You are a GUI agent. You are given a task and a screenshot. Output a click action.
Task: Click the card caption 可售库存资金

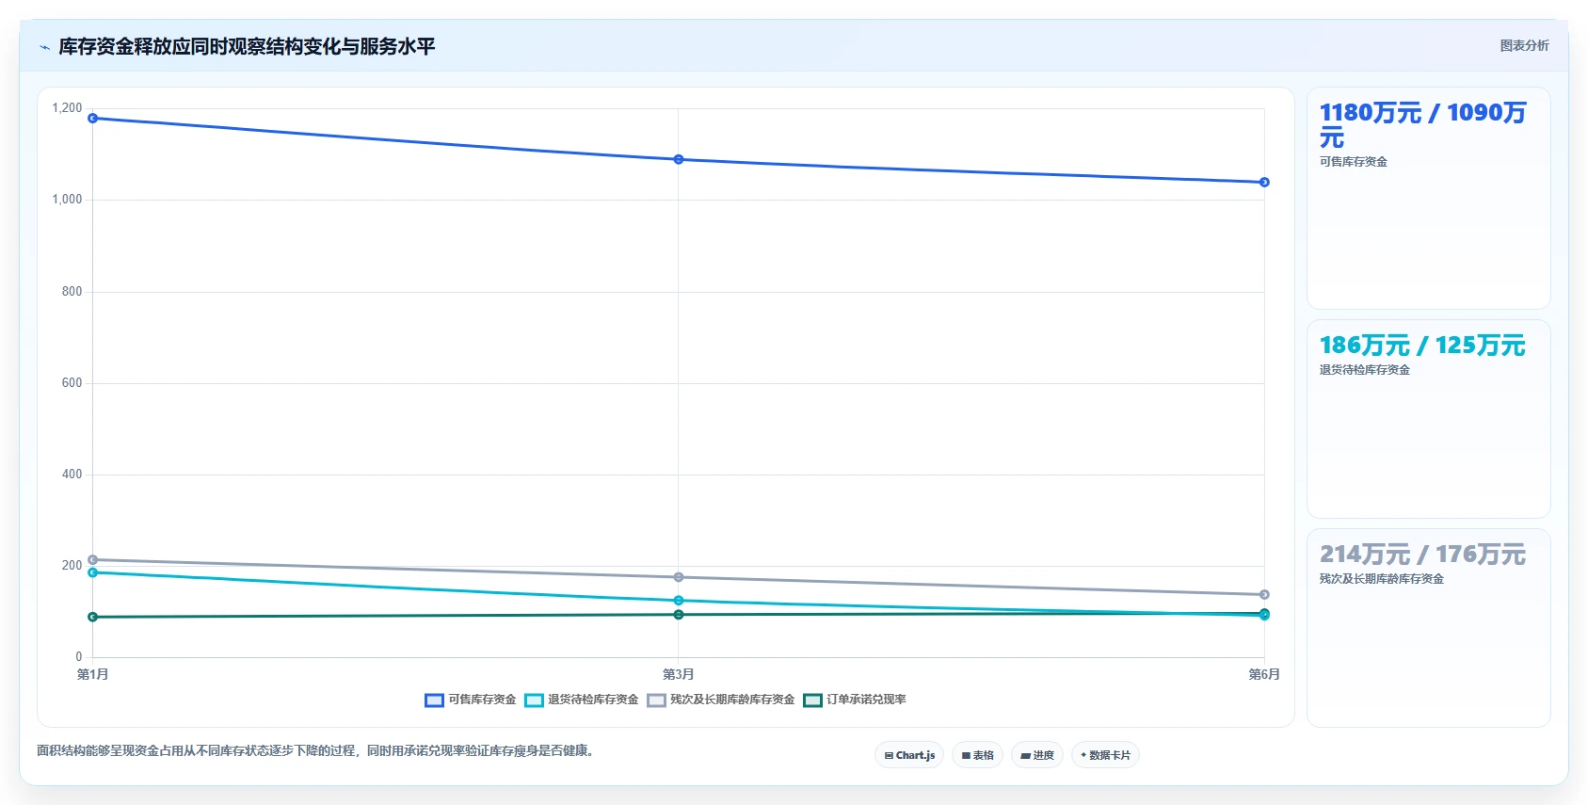click(1354, 162)
